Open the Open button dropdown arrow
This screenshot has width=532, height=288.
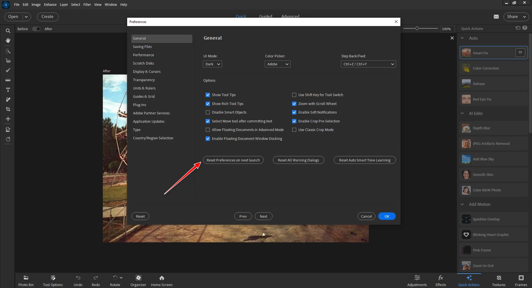click(26, 17)
